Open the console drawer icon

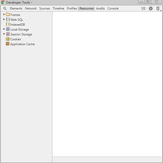pos(143,8)
